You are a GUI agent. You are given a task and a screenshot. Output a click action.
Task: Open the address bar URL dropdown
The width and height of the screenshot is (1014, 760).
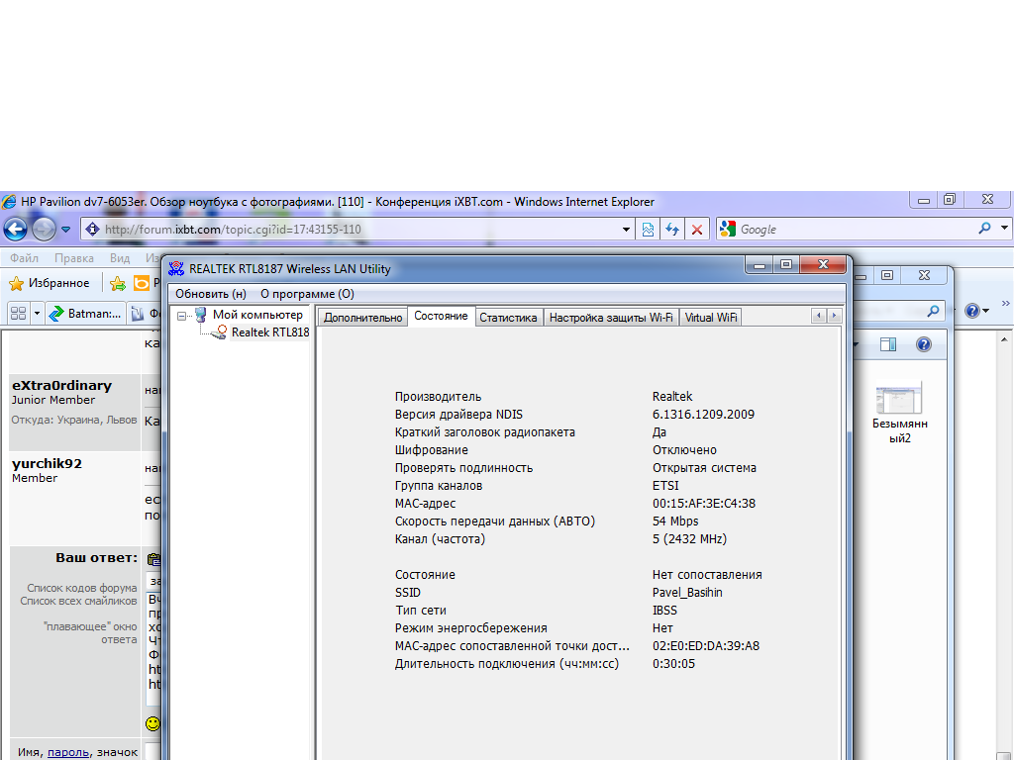(x=626, y=229)
